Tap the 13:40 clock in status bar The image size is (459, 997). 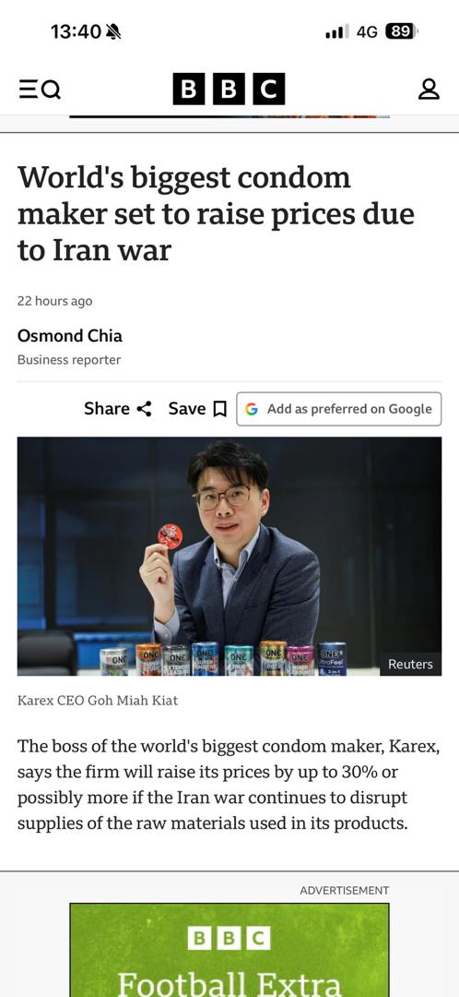[x=76, y=31]
